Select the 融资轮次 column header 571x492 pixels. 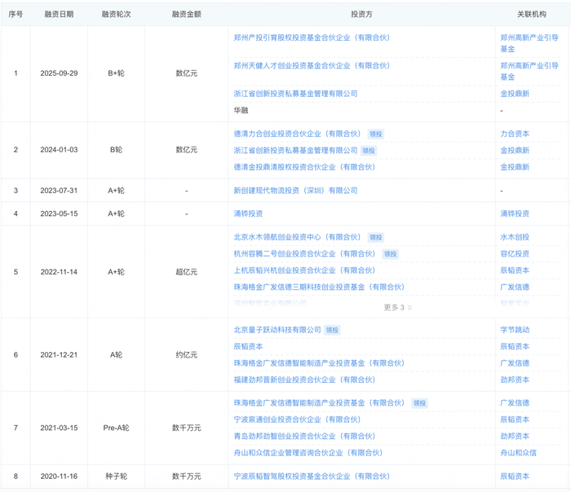[x=116, y=14]
